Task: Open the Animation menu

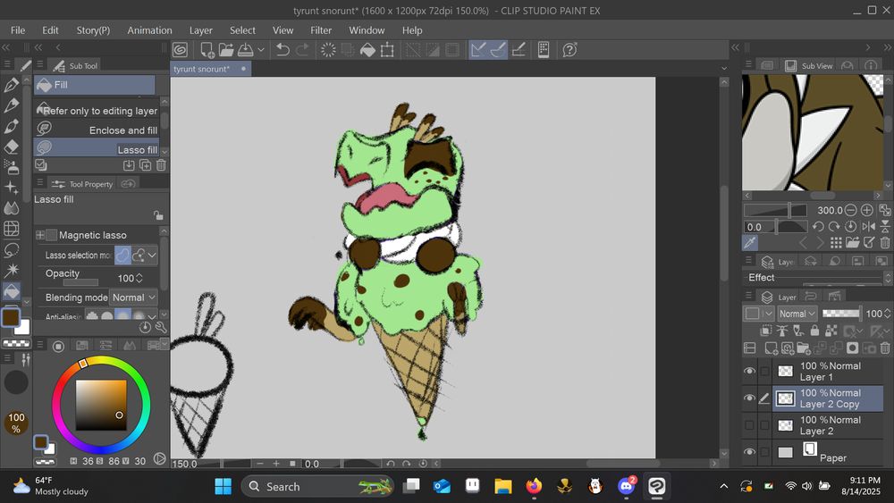Action: tap(149, 30)
